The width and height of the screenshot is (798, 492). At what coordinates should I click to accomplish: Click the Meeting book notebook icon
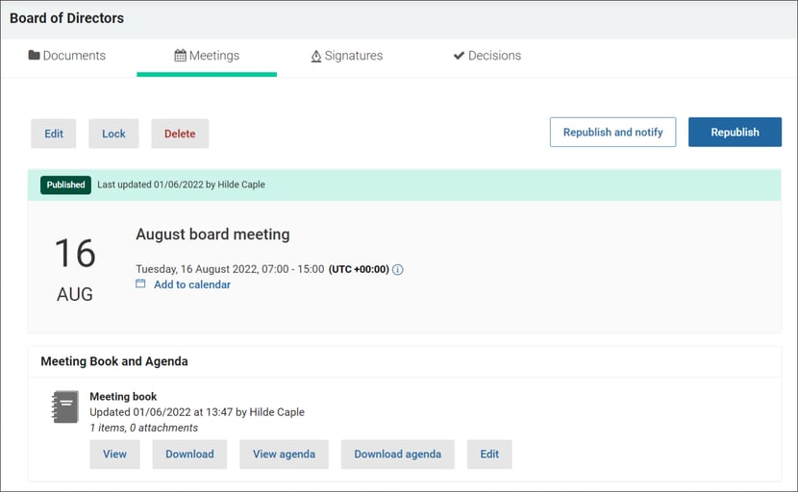(x=65, y=406)
